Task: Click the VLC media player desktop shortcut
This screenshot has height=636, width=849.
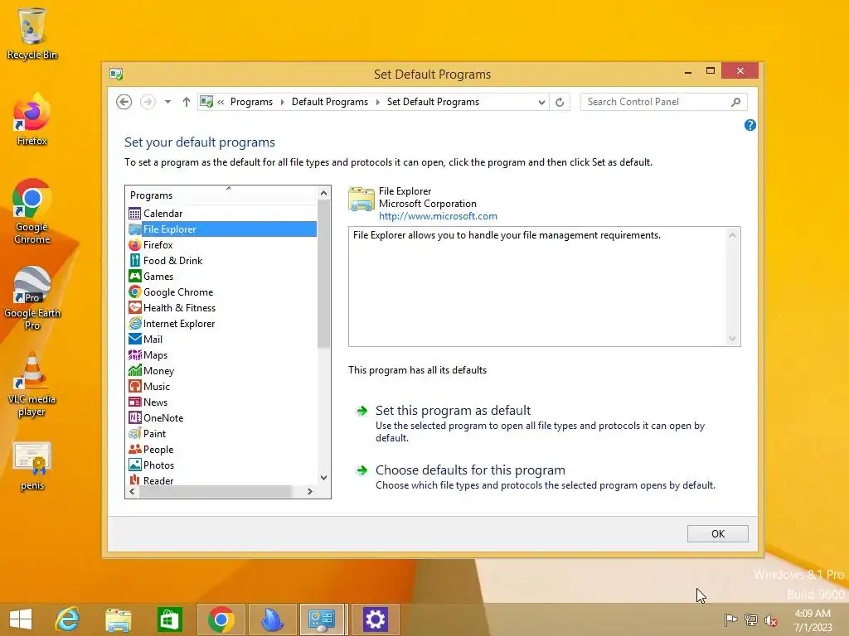Action: click(x=32, y=384)
